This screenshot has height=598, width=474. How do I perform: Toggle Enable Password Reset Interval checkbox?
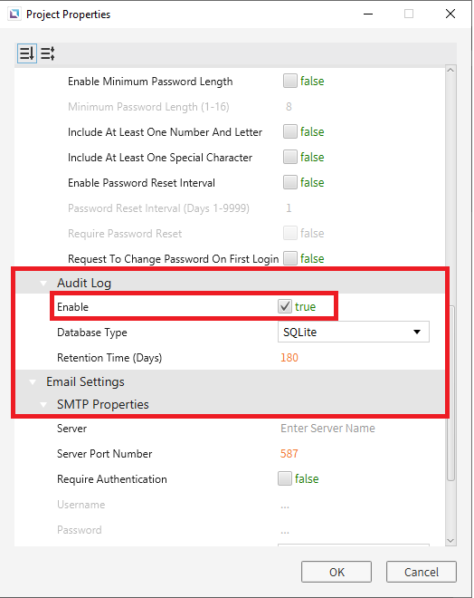pyautogui.click(x=290, y=182)
